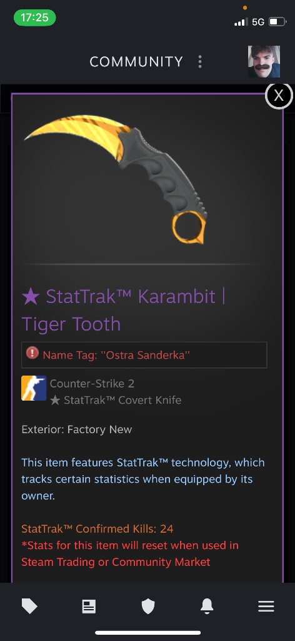The width and height of the screenshot is (295, 641).
Task: Tap the Name Tag "Ostra Sanderka" box
Action: 144,355
